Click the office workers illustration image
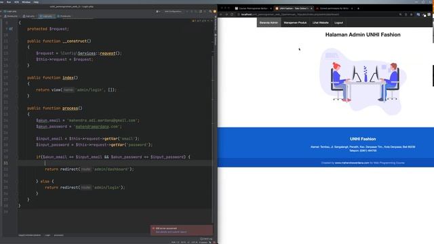The image size is (434, 244). pyautogui.click(x=363, y=81)
